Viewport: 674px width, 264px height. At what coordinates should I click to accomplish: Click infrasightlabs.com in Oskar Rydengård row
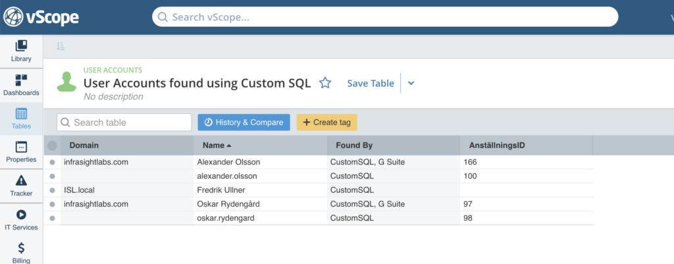[96, 204]
